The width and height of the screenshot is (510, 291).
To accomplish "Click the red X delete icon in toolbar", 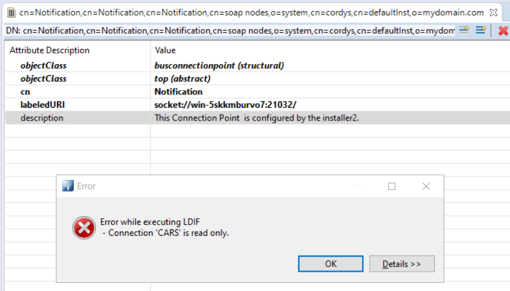I will (503, 31).
